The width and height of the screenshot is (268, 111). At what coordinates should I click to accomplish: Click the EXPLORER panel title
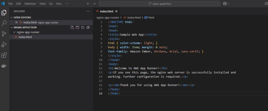pos(19,11)
